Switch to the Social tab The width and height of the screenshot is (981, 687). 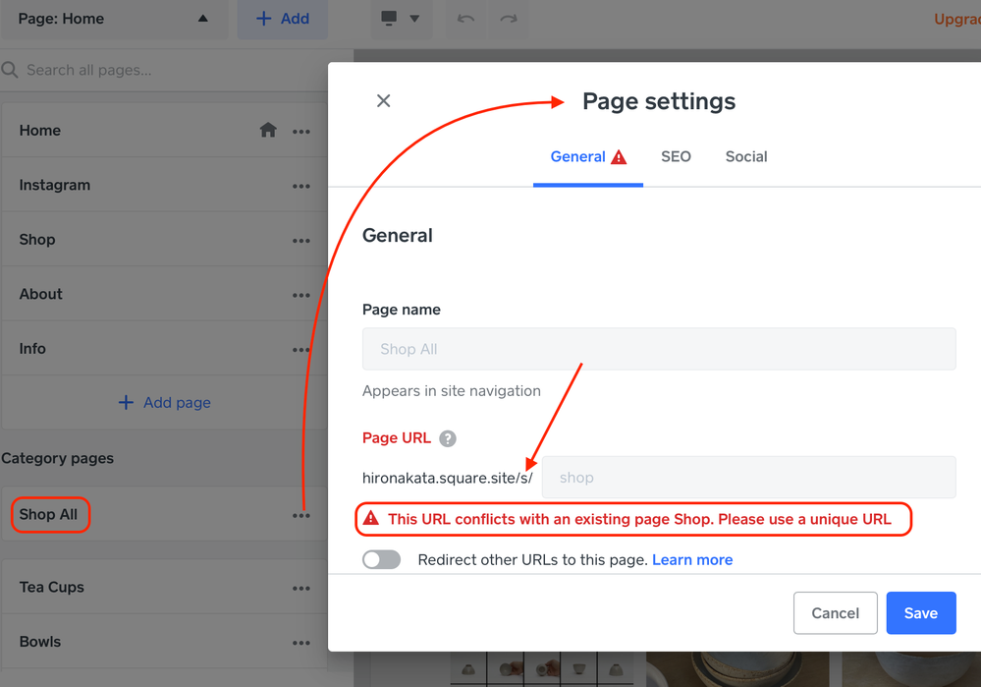[x=746, y=156]
